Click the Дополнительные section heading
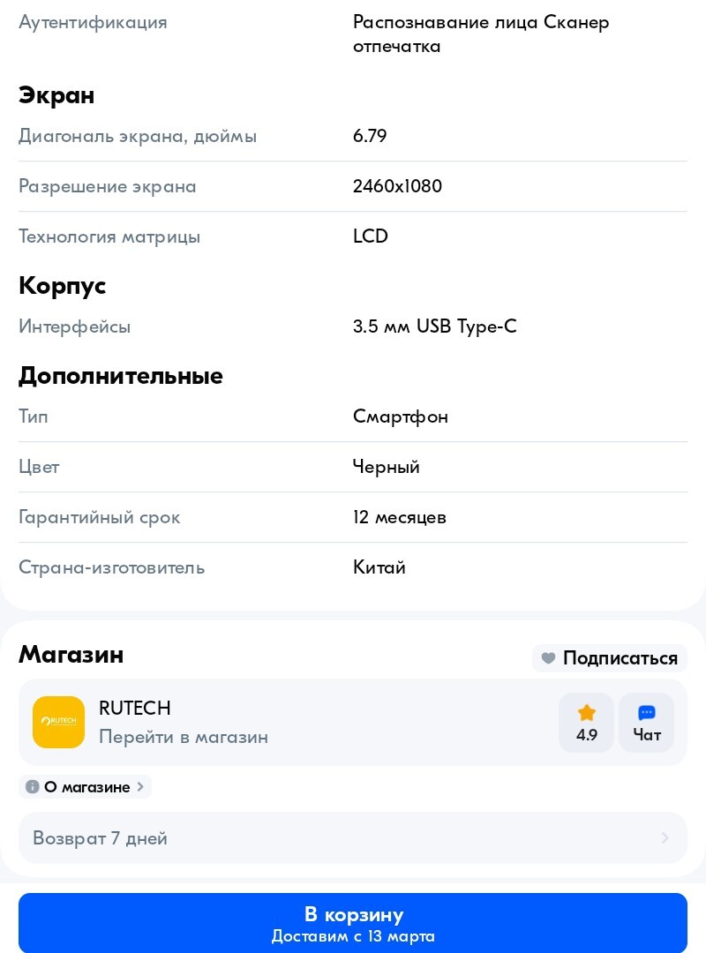The height and width of the screenshot is (953, 706). [x=120, y=376]
